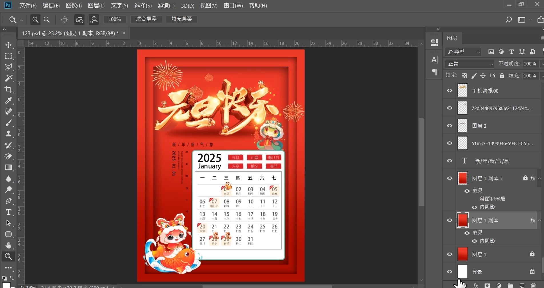This screenshot has width=544, height=288.
Task: Hide the 图层 1 副本 2 layer
Action: pos(449,178)
